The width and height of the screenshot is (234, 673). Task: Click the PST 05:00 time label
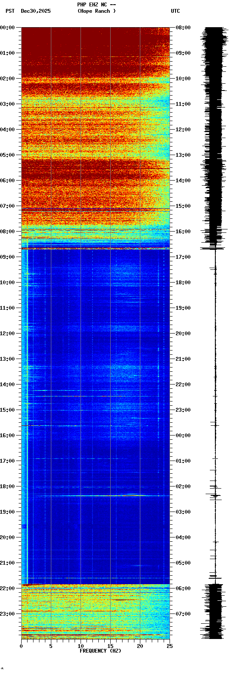(x=8, y=155)
